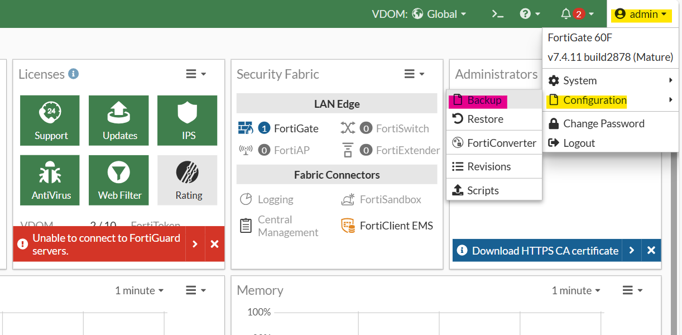The image size is (682, 335).
Task: Select Revisions from the submenu
Action: (494, 166)
